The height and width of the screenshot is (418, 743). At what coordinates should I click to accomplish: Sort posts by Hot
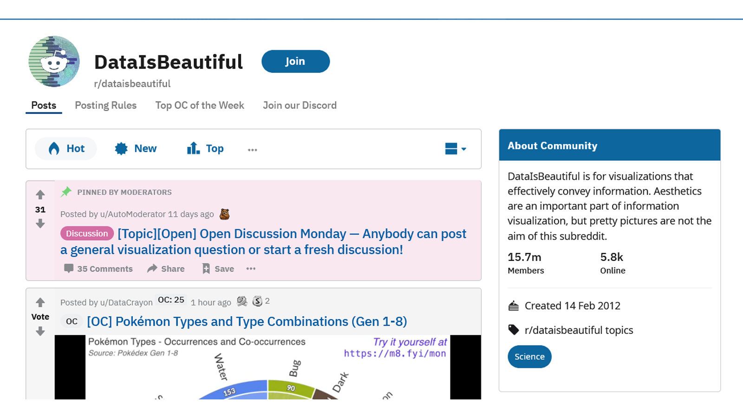pyautogui.click(x=66, y=149)
